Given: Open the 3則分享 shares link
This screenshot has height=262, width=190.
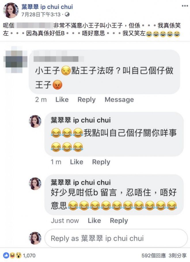Looking at the screenshot, I should coord(178,255).
